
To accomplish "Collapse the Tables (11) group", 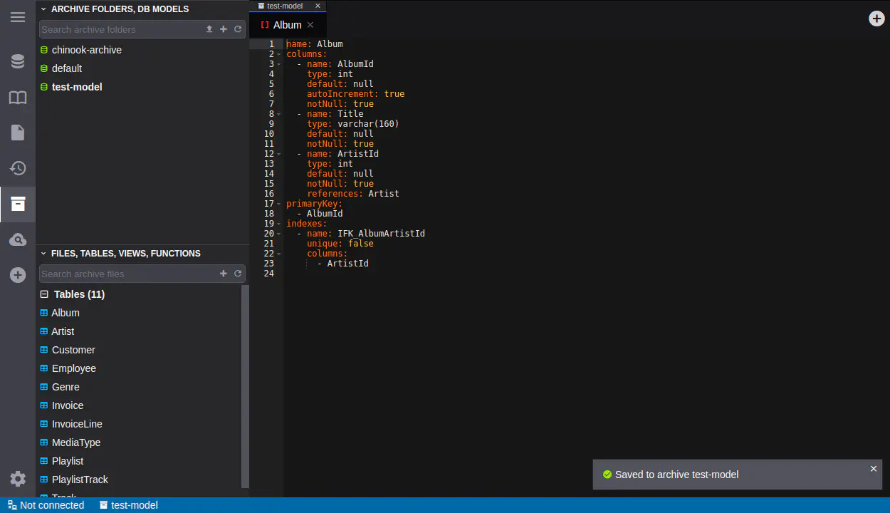I will coord(44,294).
